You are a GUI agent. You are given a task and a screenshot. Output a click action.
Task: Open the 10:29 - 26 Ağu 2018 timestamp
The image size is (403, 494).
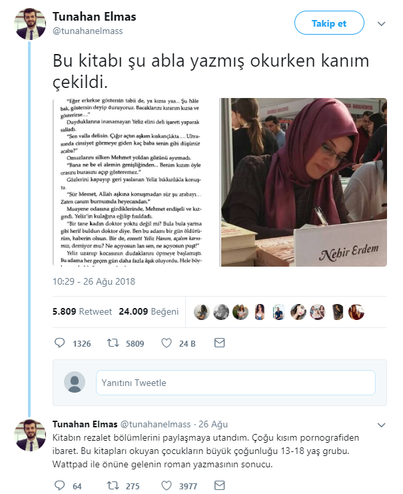pyautogui.click(x=94, y=281)
